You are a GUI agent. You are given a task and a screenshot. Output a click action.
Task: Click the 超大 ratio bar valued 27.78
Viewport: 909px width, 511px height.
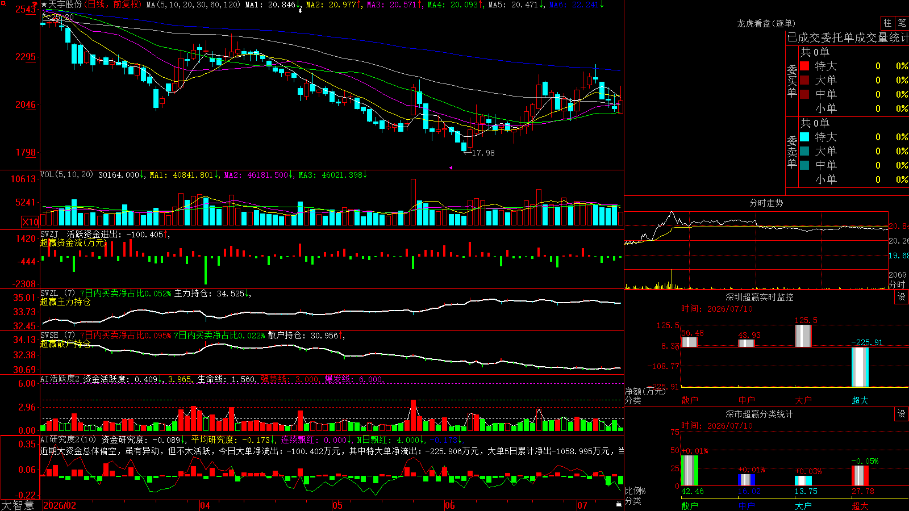pyautogui.click(x=860, y=476)
